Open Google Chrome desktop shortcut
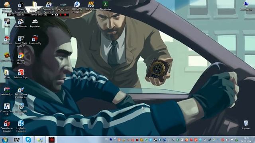The width and height of the screenshot is (255, 143). [21, 58]
